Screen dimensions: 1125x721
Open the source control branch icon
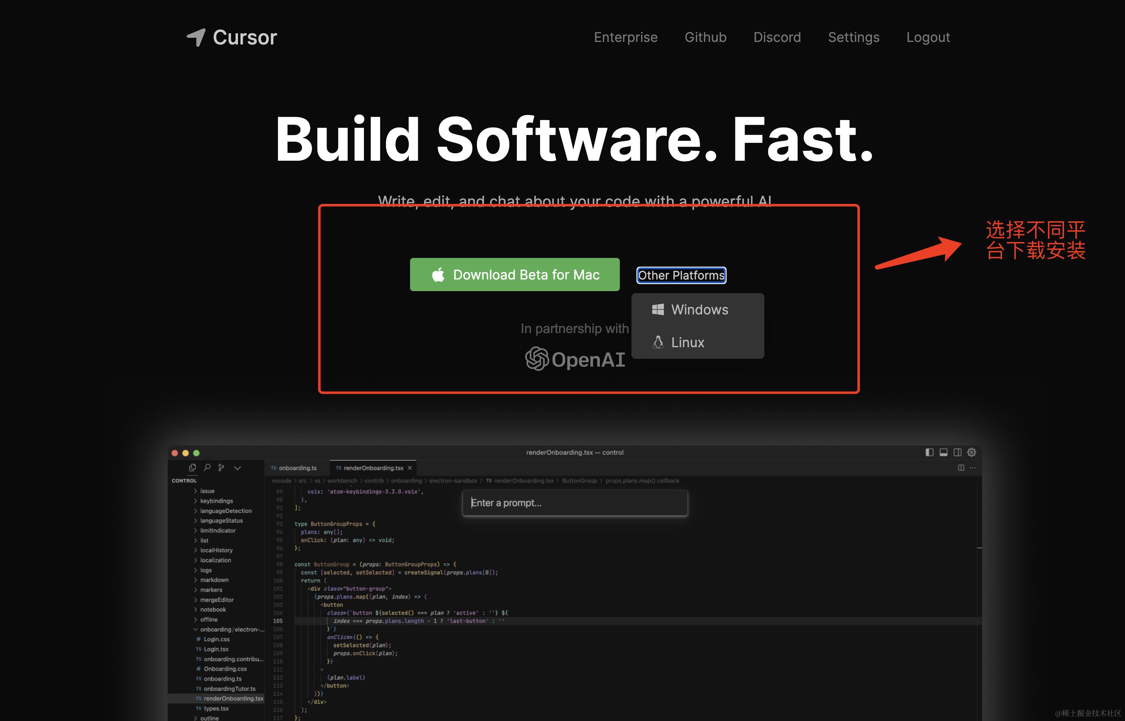point(221,467)
